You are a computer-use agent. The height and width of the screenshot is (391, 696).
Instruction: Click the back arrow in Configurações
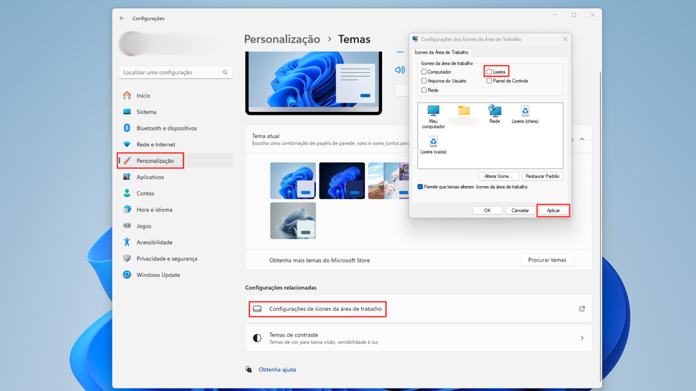pos(122,18)
